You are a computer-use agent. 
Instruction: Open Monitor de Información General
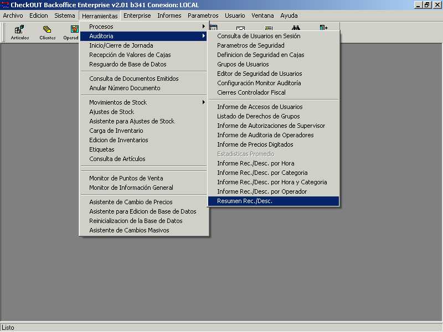[x=143, y=188]
